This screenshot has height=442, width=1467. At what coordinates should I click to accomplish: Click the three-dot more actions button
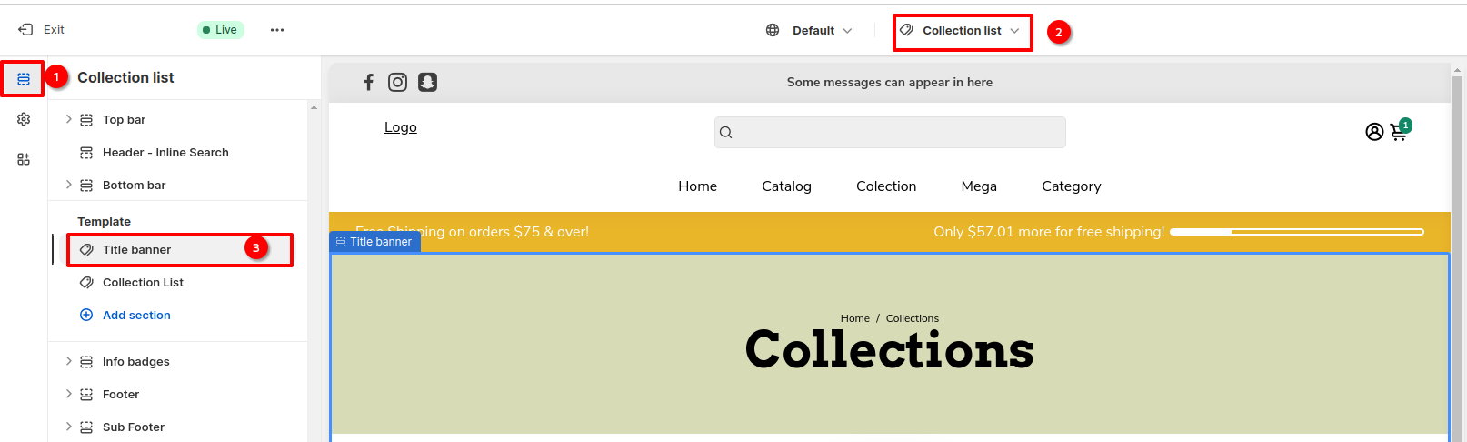(277, 30)
